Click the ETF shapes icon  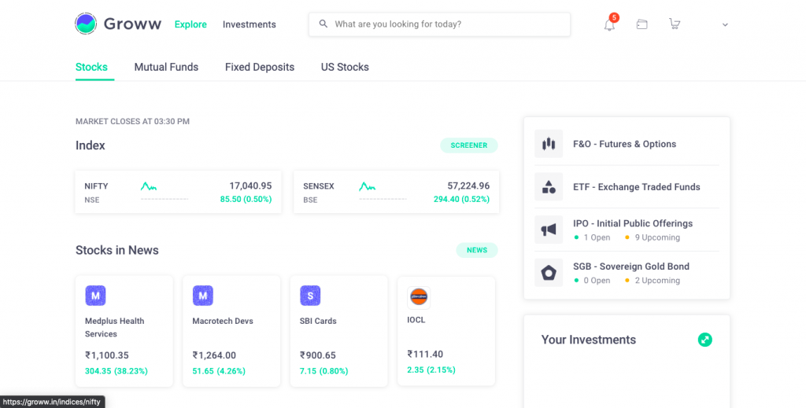click(549, 187)
